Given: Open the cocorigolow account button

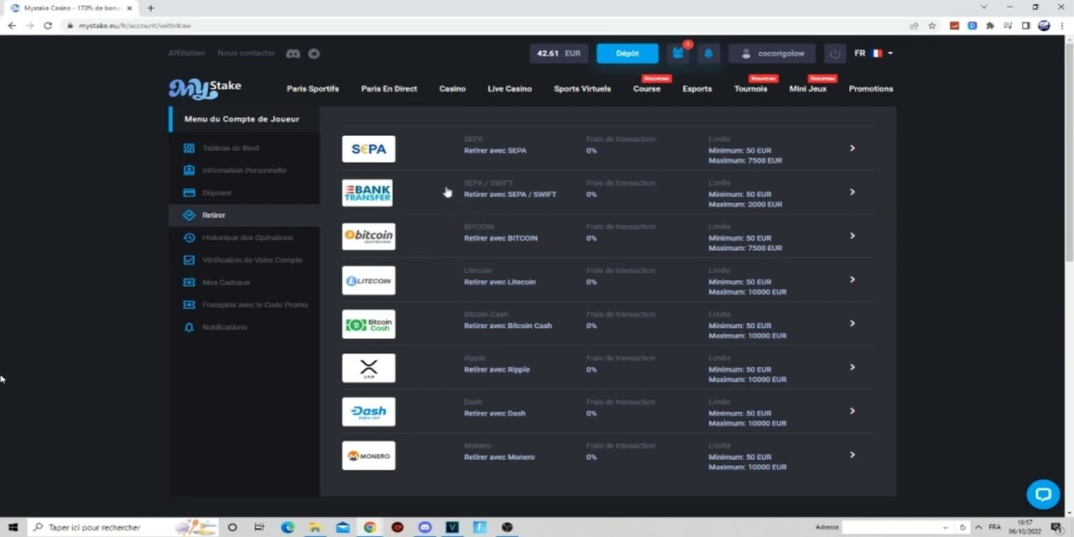Looking at the screenshot, I should pyautogui.click(x=772, y=54).
